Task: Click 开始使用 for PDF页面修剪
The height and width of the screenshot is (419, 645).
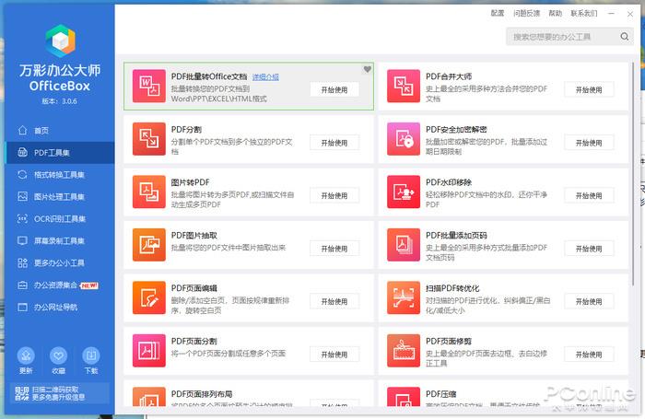Action: click(x=589, y=355)
